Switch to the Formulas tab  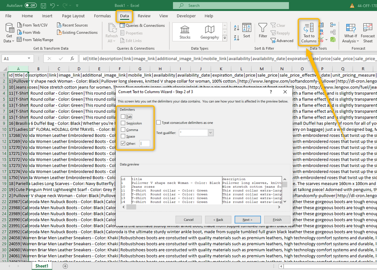coord(102,16)
